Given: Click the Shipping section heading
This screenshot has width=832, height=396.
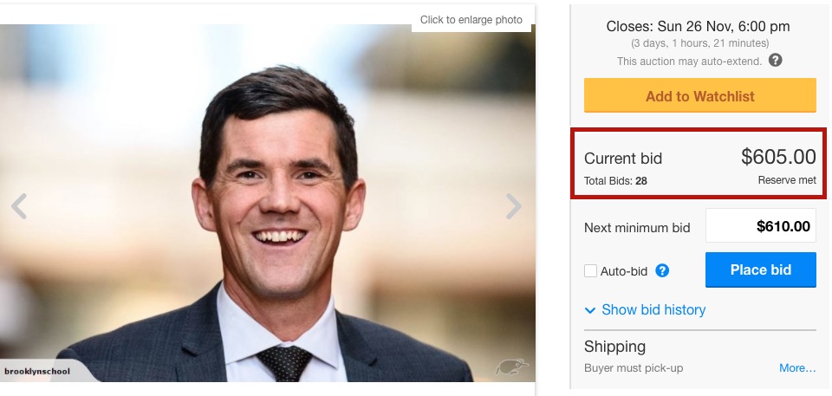Looking at the screenshot, I should click(x=614, y=347).
